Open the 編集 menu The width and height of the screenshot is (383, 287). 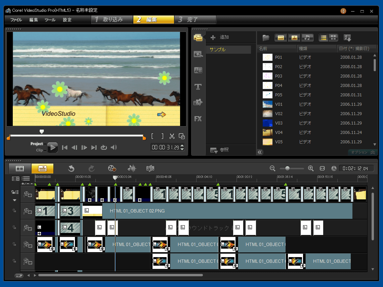(x=34, y=20)
